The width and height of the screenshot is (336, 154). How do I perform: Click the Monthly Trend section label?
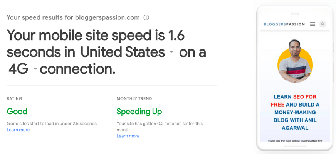coord(134,98)
